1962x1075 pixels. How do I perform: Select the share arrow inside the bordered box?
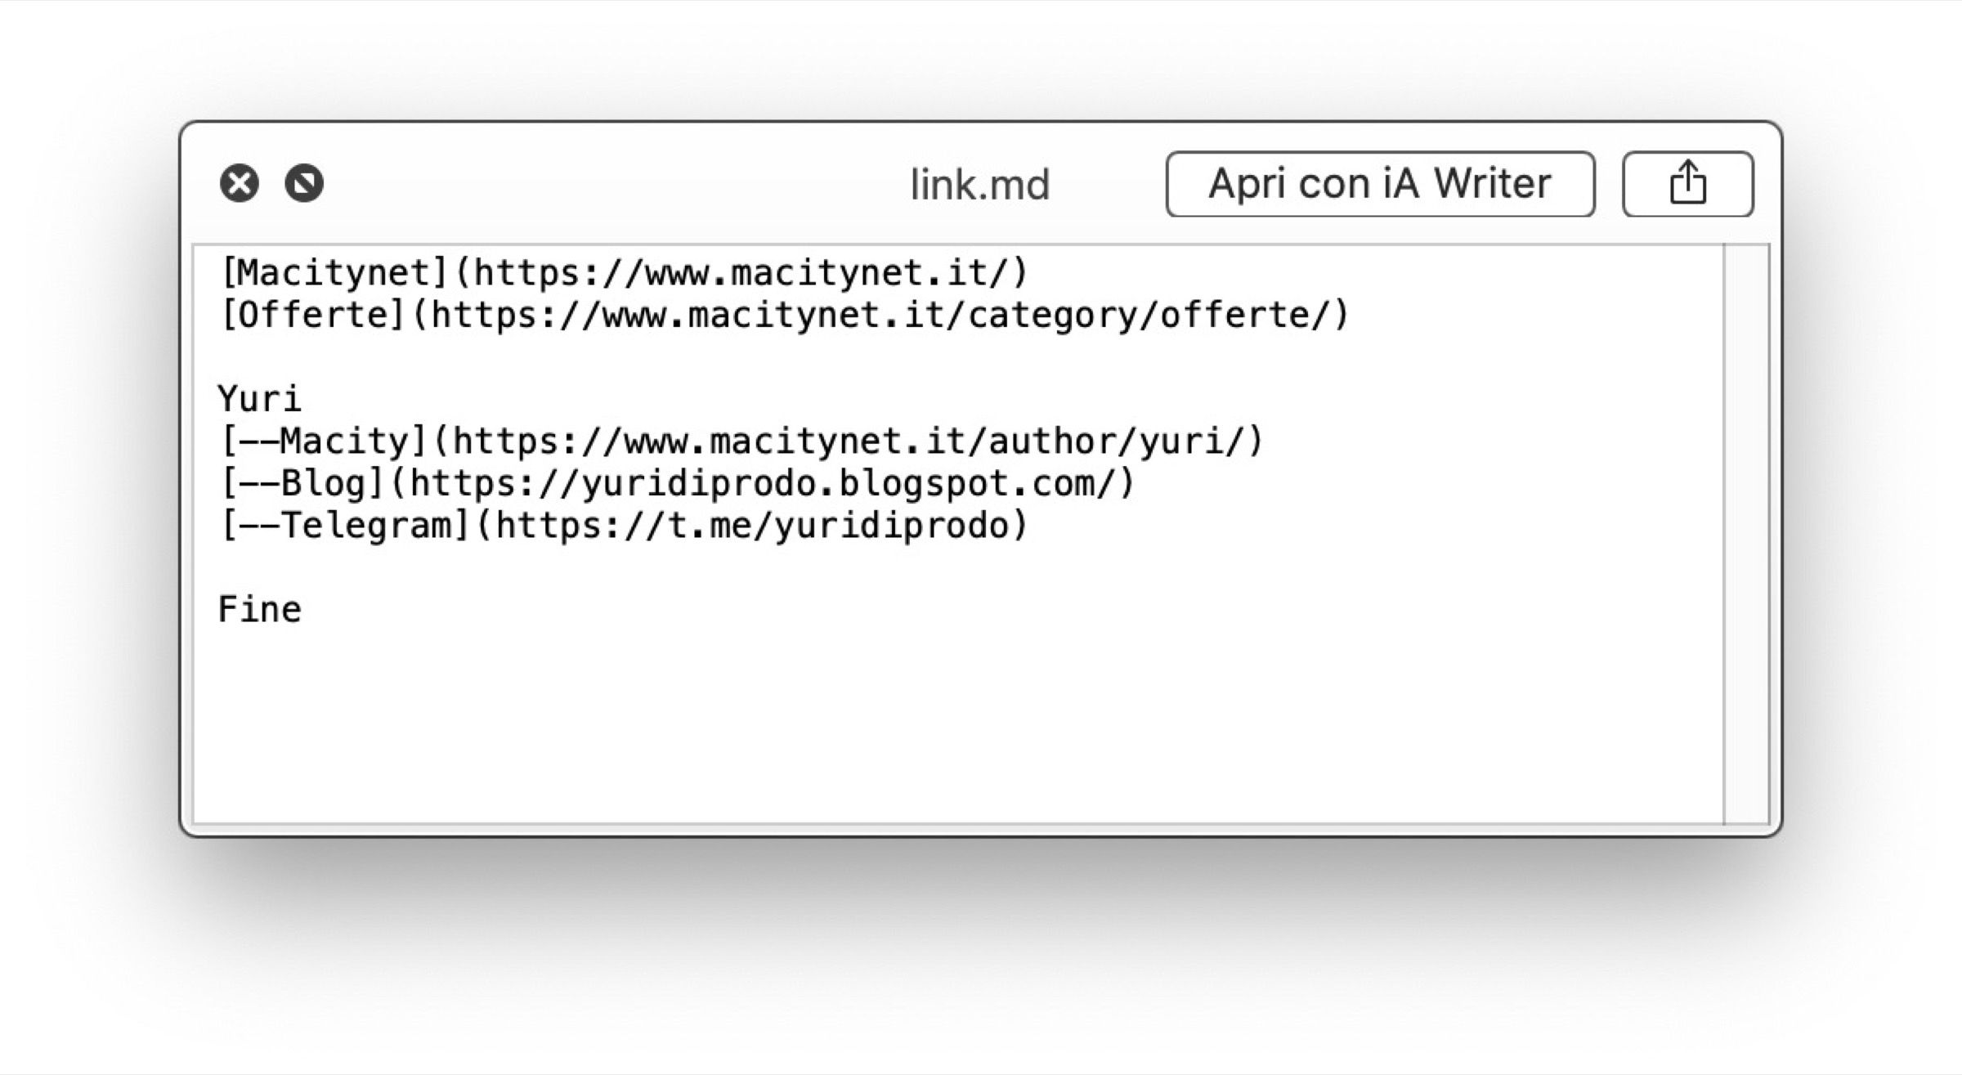[x=1687, y=183]
